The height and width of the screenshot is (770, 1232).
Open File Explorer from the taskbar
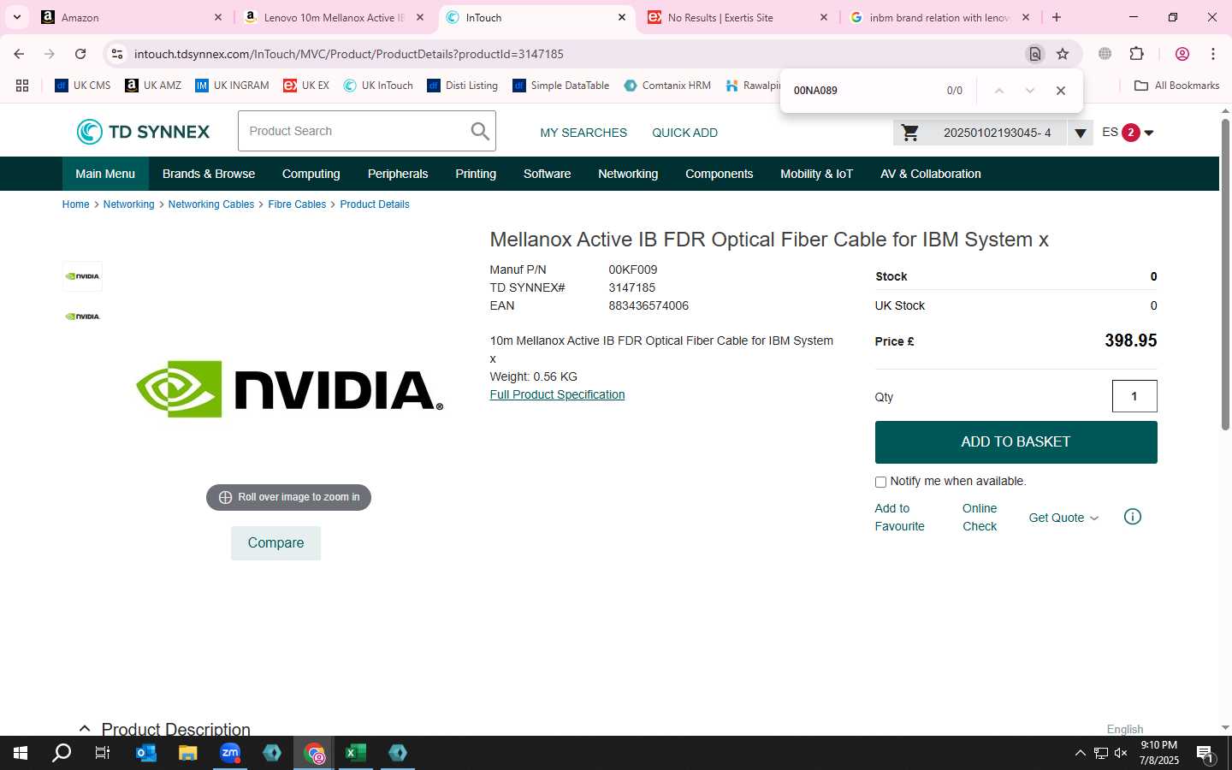pyautogui.click(x=187, y=753)
